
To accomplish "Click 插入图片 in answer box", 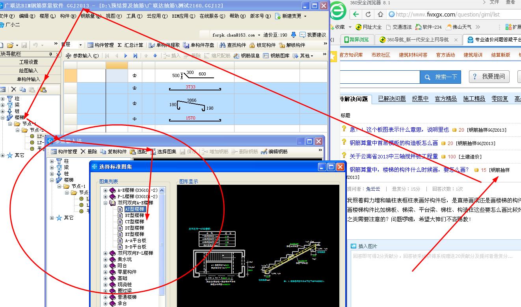I will tap(364, 246).
